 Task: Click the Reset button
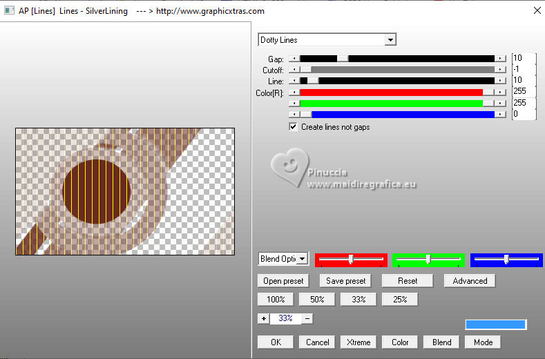(408, 281)
